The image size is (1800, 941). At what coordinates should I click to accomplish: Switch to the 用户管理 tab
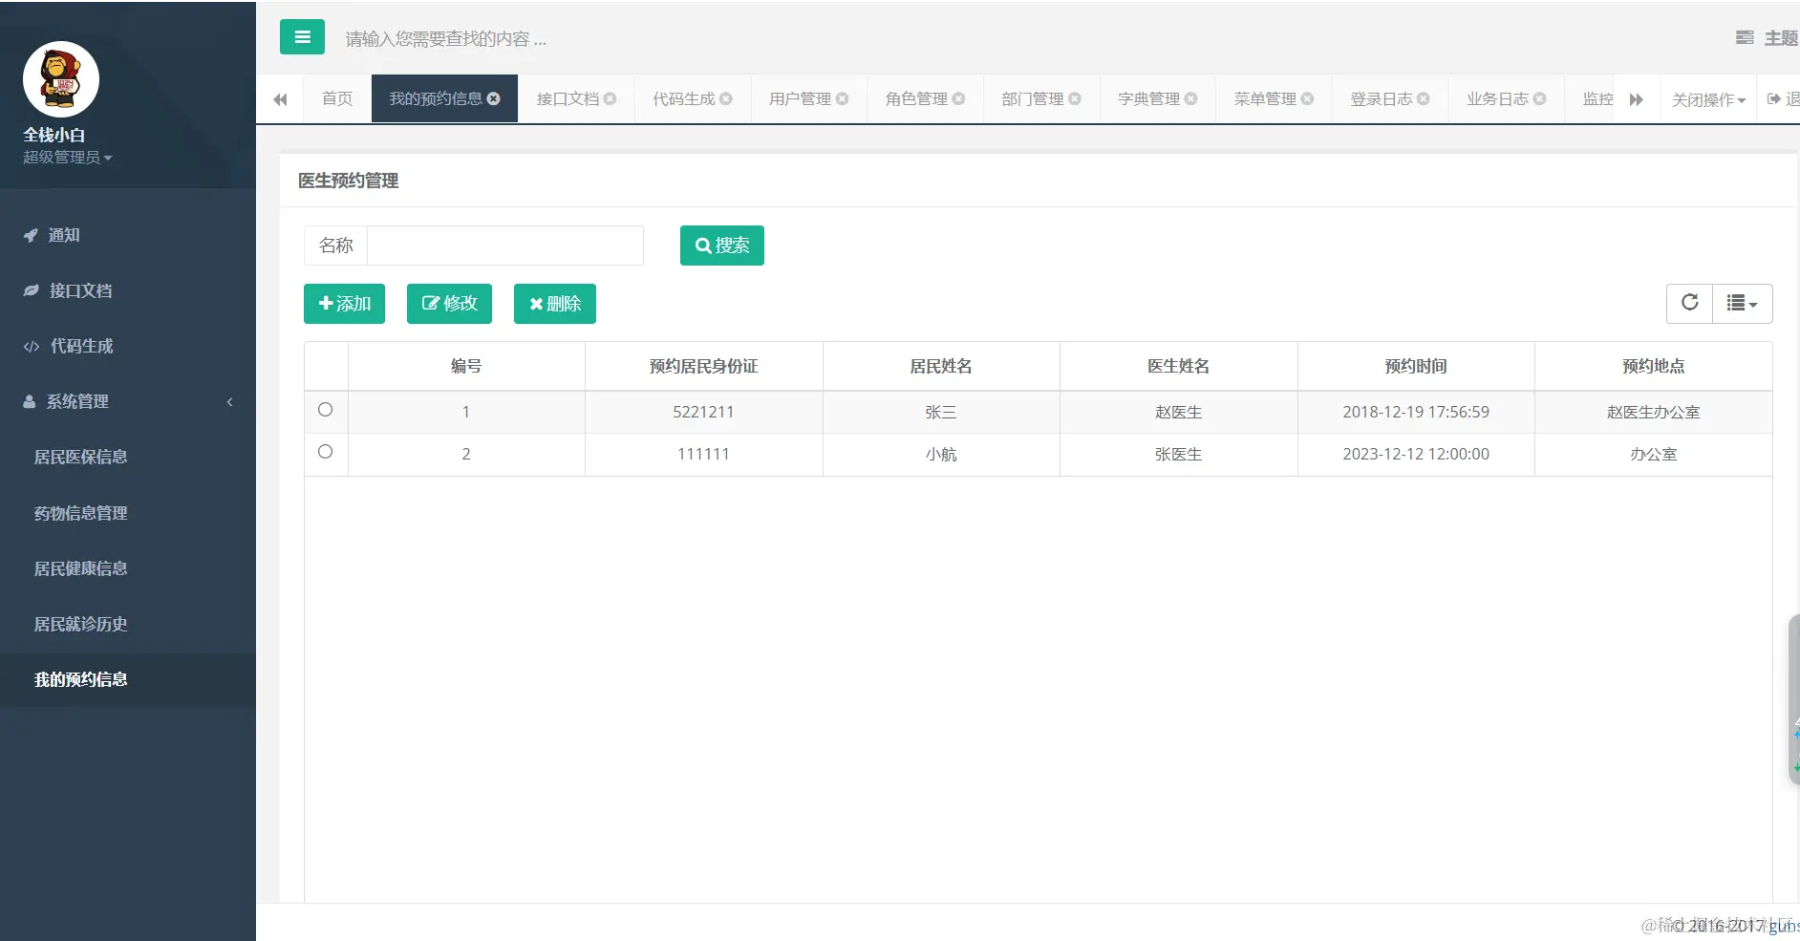tap(801, 98)
